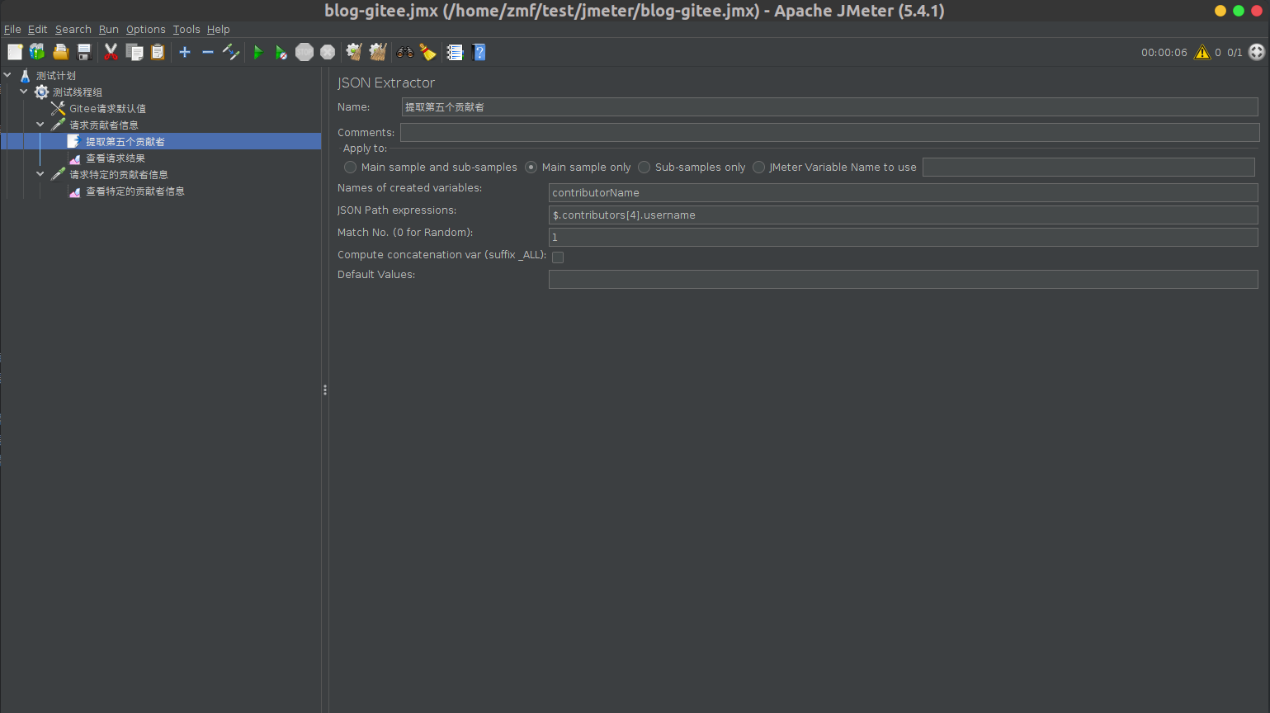Click the JMeter variable name text field
This screenshot has height=713, width=1270.
tap(1088, 167)
